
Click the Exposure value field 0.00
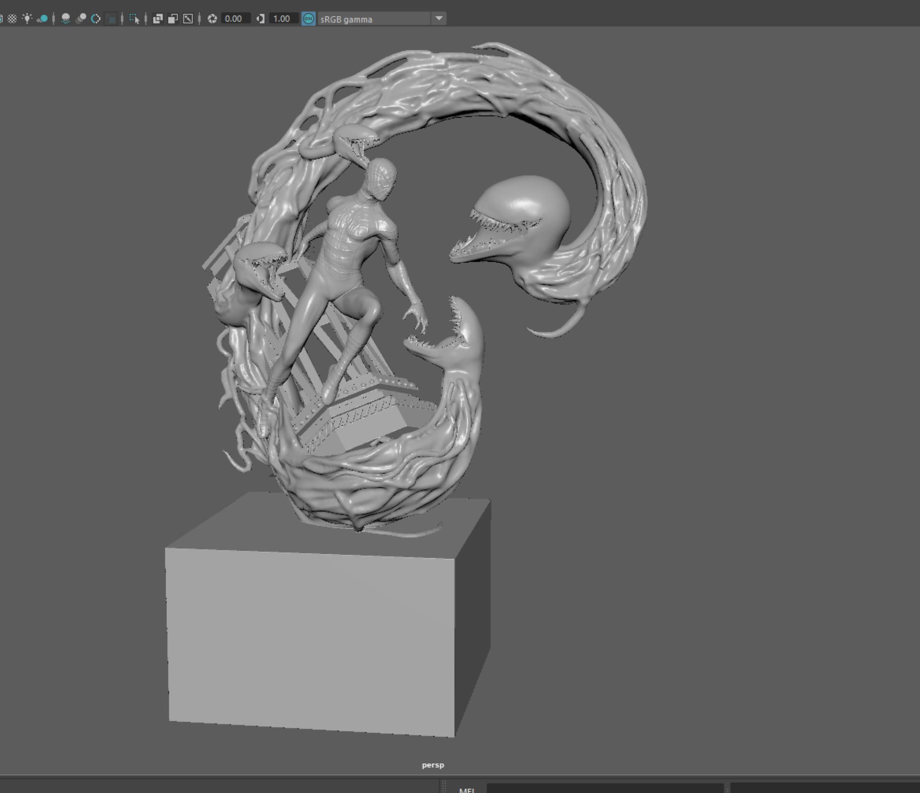point(236,19)
